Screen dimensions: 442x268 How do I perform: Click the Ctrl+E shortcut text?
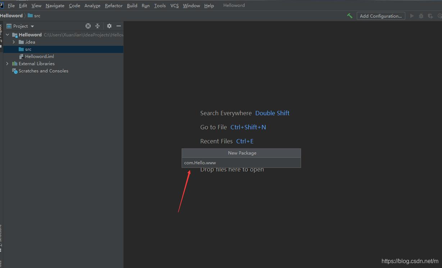245,141
